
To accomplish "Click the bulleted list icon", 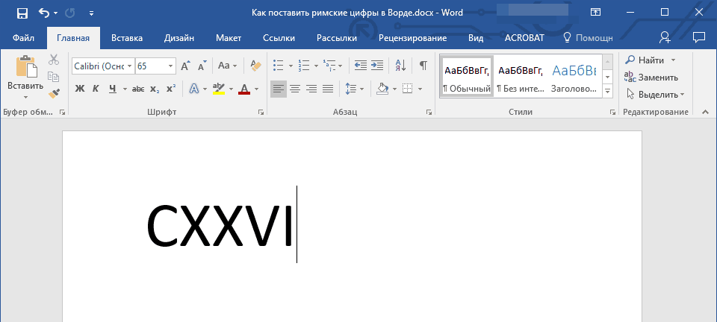I will tap(279, 66).
